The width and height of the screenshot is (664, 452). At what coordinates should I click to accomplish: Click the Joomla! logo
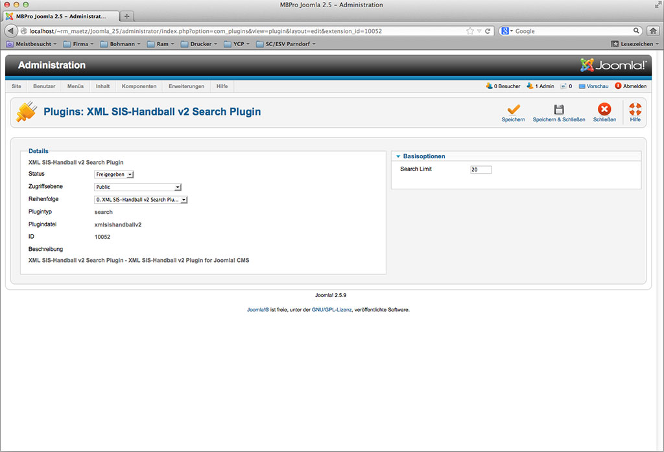pyautogui.click(x=613, y=65)
